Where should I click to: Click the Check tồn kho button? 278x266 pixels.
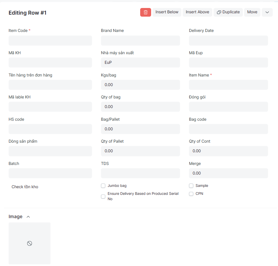coord(25,187)
